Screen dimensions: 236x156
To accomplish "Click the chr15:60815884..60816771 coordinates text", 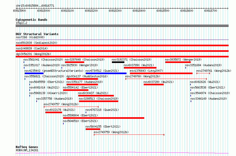I will pos(35,6).
